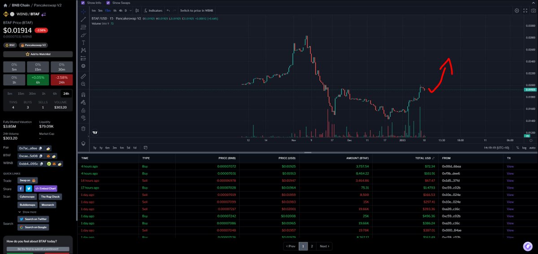Open the emoji icons tool

[83, 66]
